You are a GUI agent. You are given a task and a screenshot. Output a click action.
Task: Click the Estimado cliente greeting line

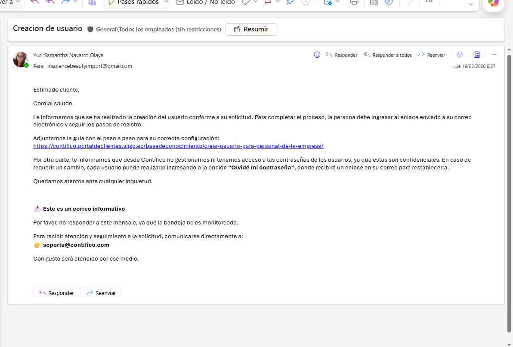point(56,90)
